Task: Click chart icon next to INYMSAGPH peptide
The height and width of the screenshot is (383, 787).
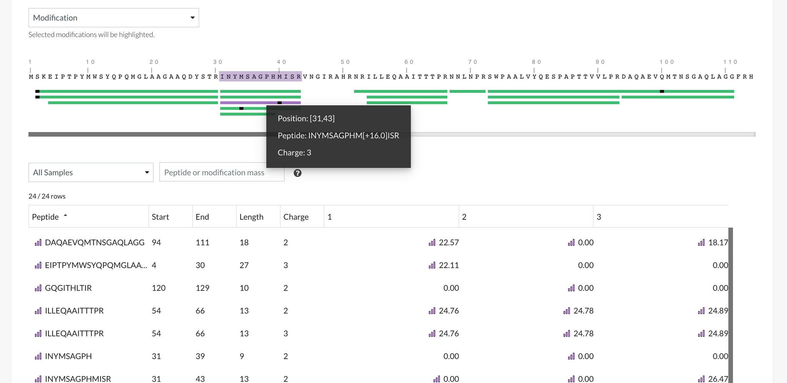Action: point(38,356)
